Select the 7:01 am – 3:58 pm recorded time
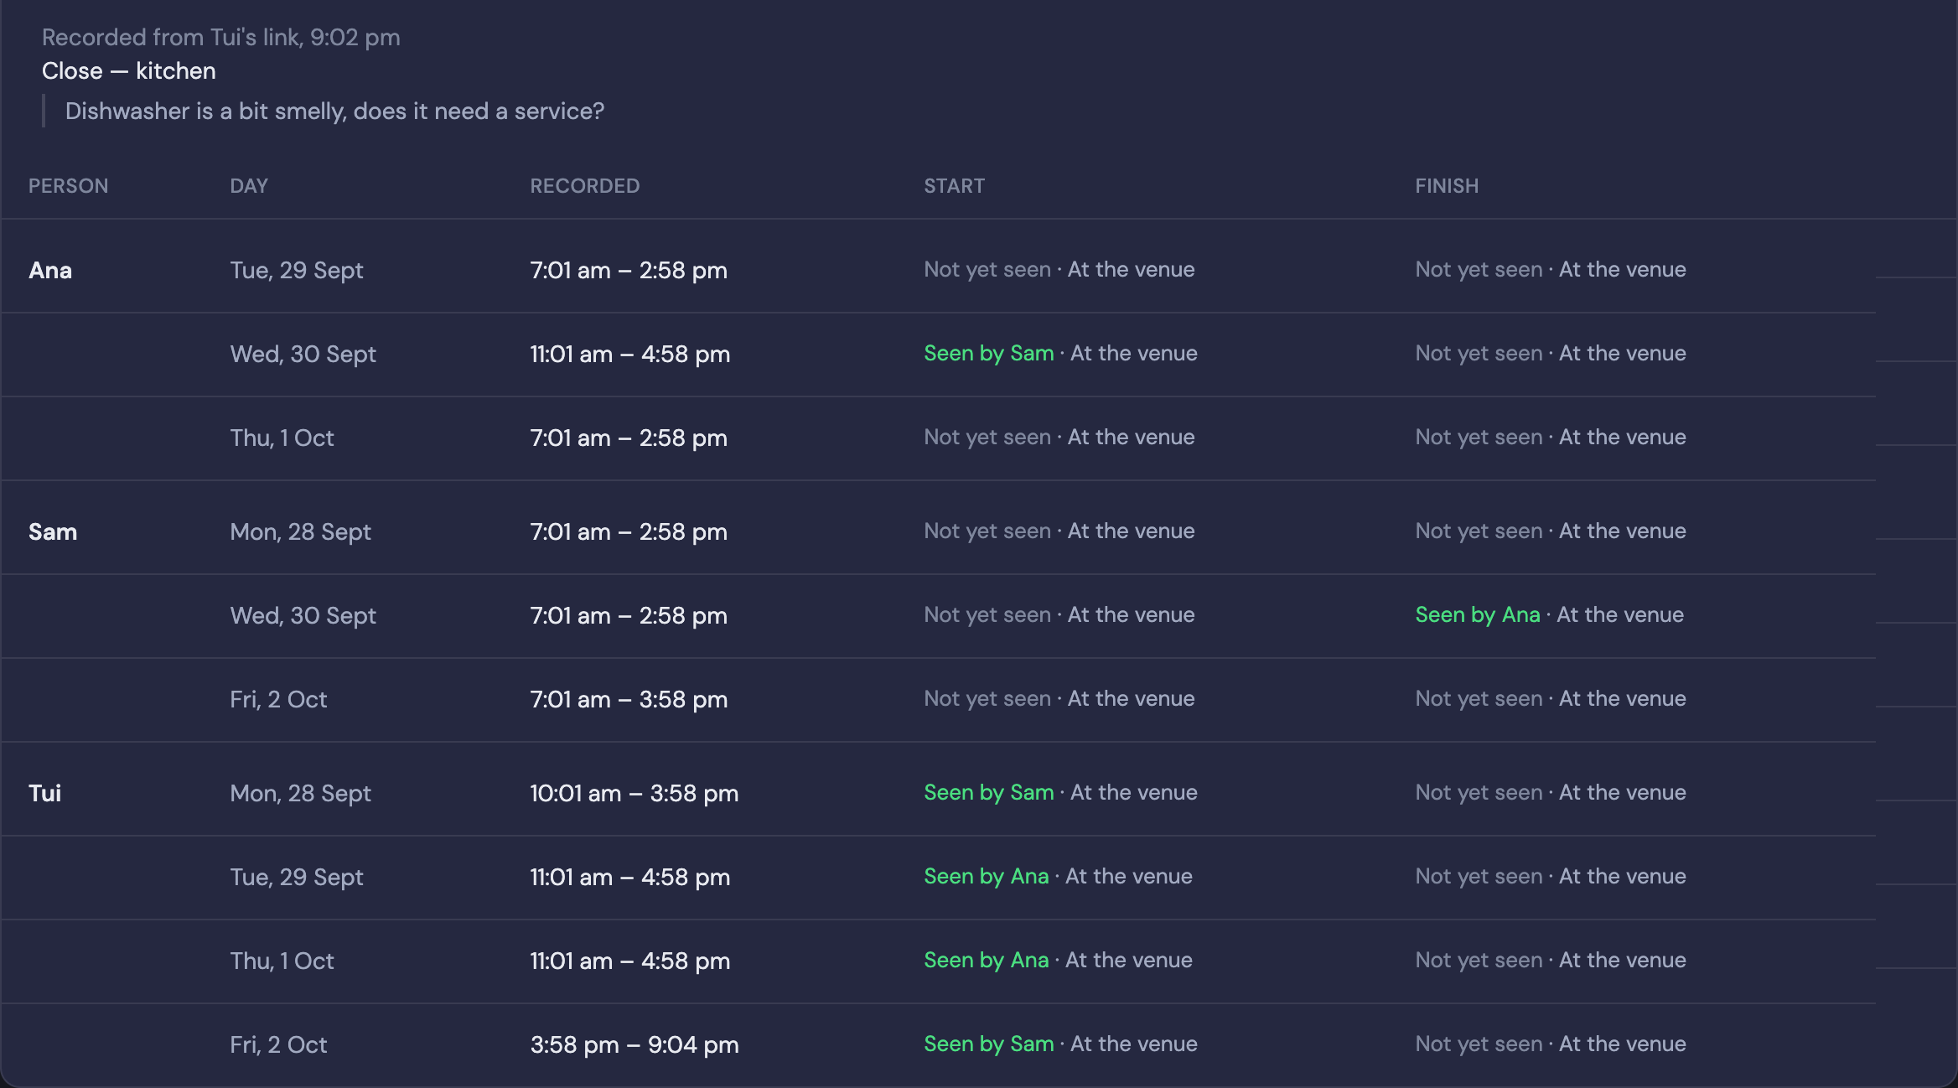This screenshot has width=1958, height=1088. [629, 700]
